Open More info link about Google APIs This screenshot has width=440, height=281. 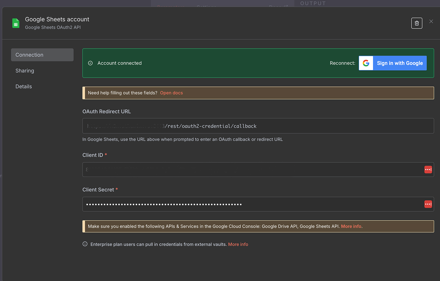point(351,226)
